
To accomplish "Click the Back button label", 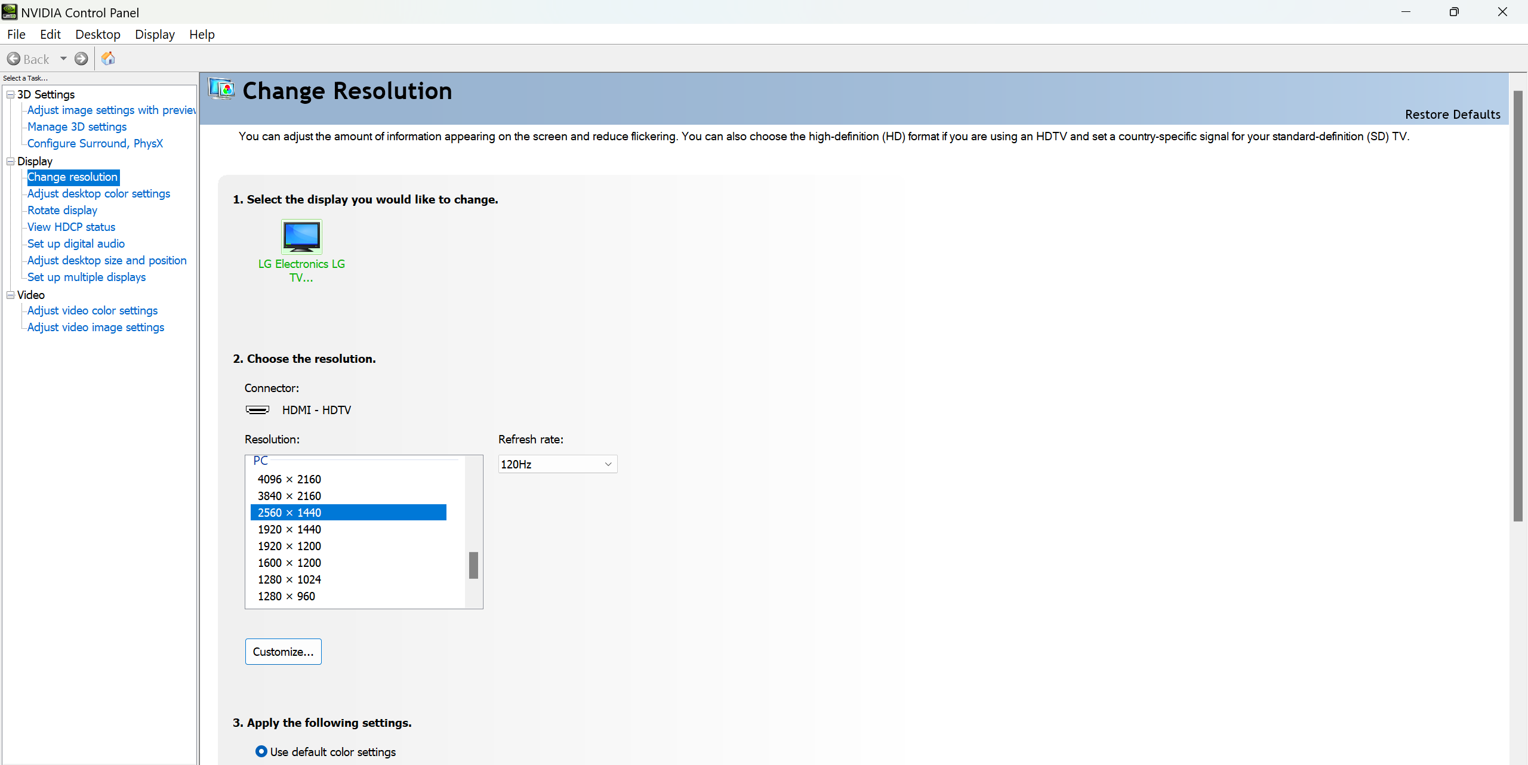I will click(36, 59).
